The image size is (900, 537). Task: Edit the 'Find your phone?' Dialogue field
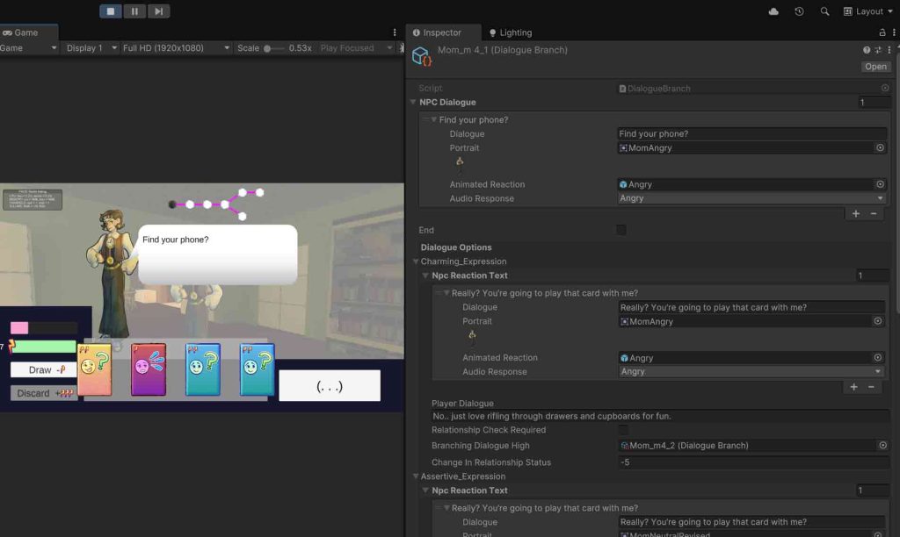tap(751, 133)
